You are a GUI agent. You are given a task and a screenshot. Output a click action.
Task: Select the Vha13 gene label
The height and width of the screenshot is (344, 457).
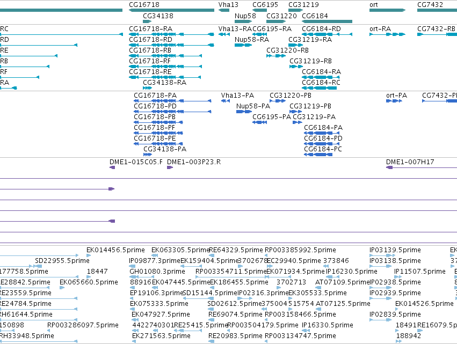click(x=228, y=5)
